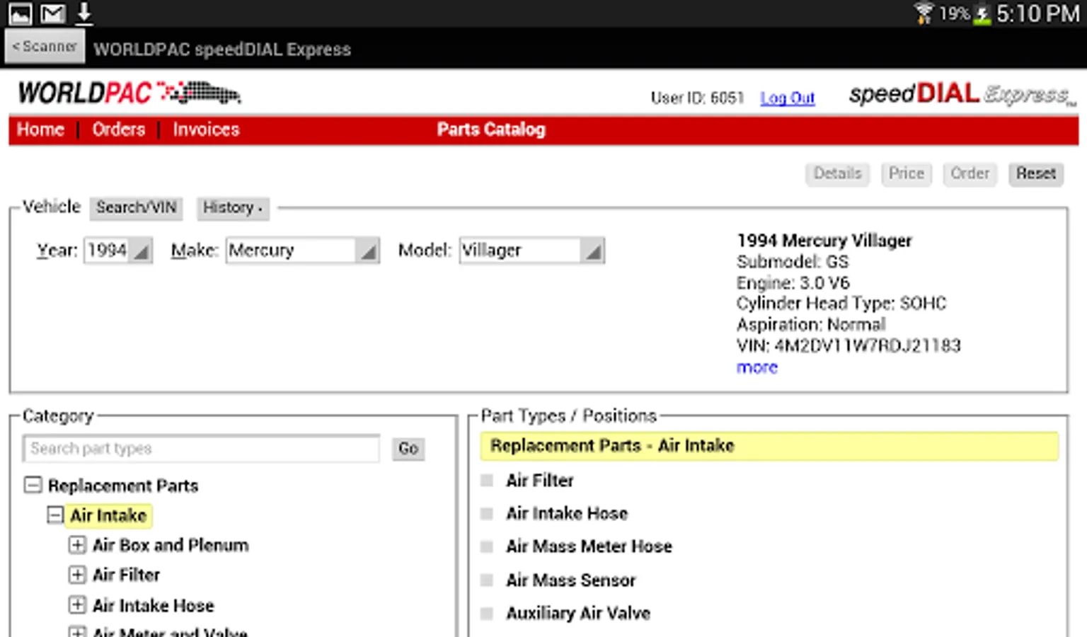Open the Model dropdown showing Villager

532,251
